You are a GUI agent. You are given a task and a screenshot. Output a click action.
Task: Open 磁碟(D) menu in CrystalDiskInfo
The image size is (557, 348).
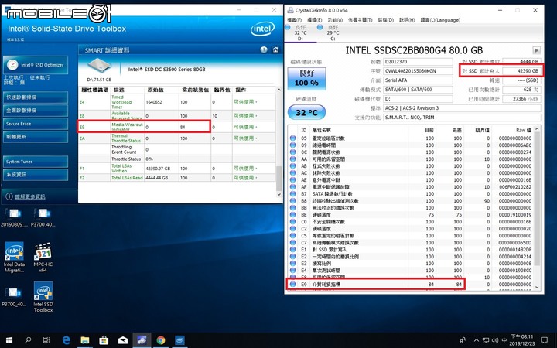pyautogui.click(x=386, y=20)
